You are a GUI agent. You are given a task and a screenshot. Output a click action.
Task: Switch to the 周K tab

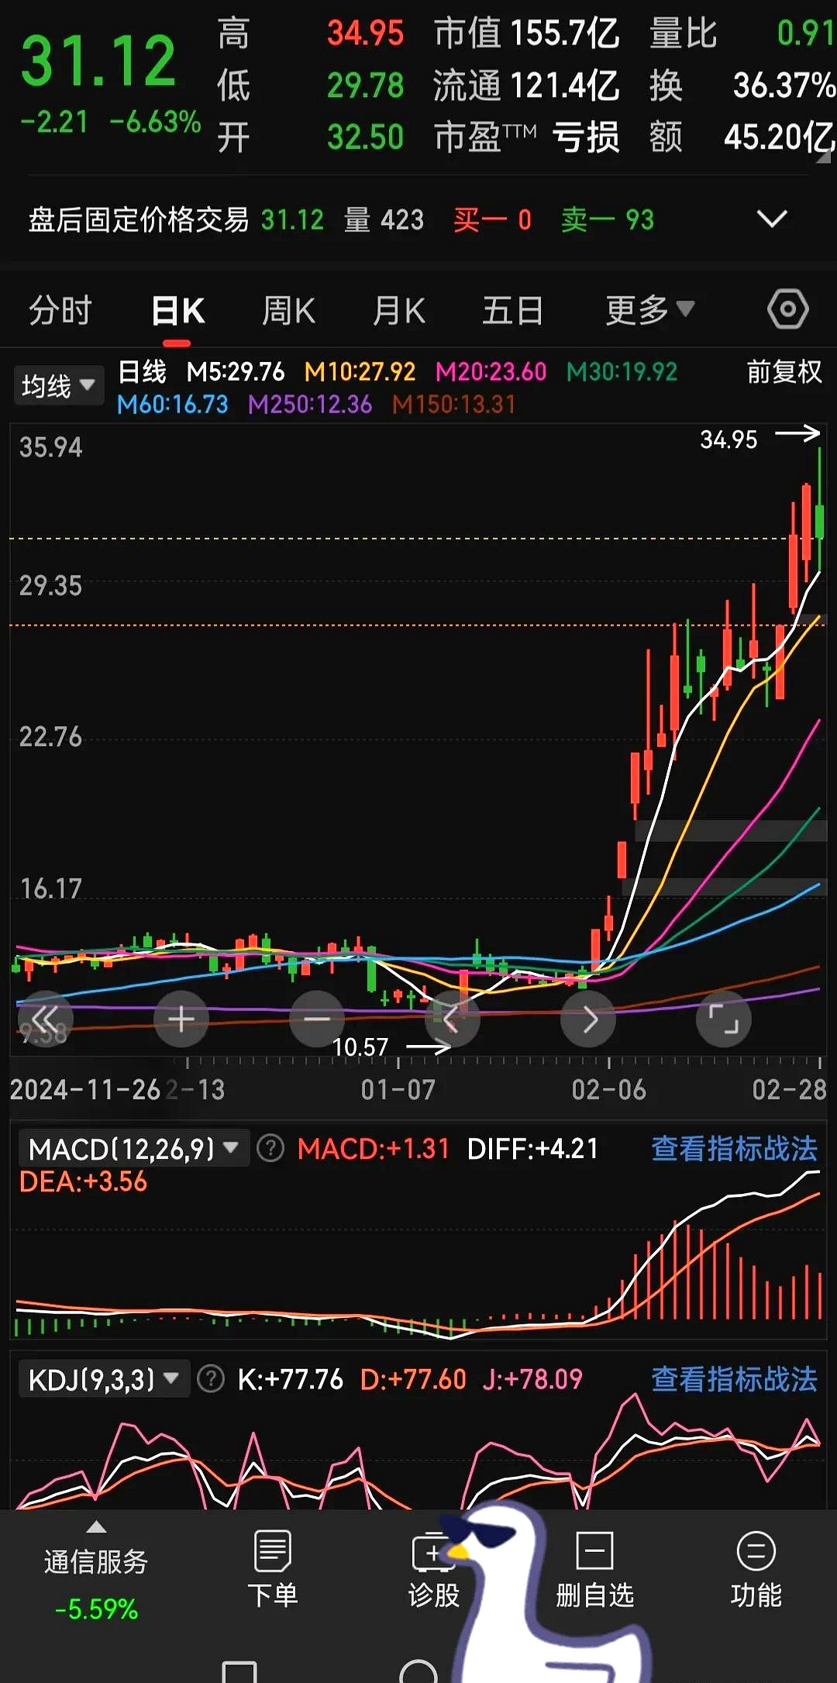288,311
